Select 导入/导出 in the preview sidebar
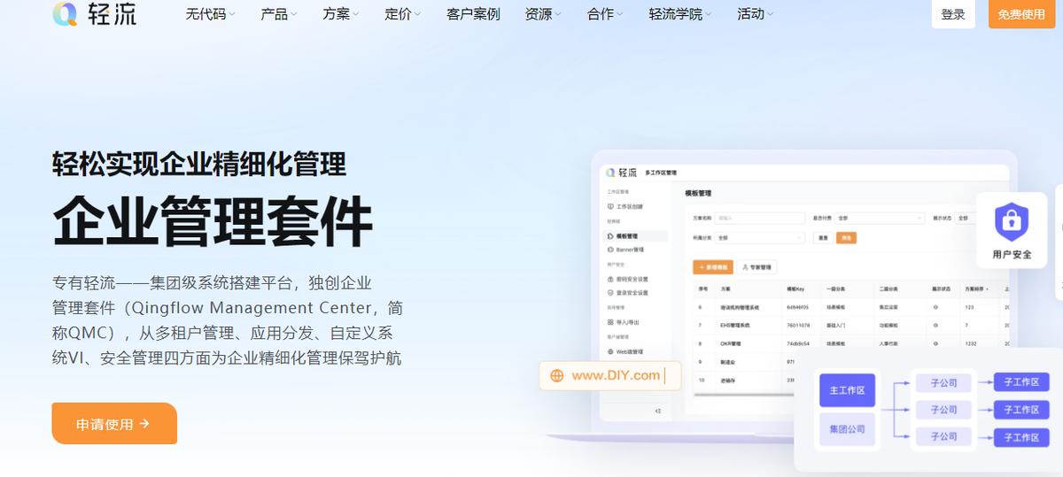Viewport: 1063px width, 477px height. point(625,322)
